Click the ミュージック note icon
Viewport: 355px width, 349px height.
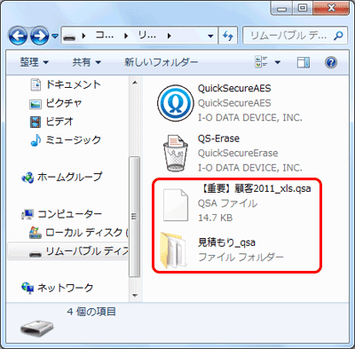(36, 140)
